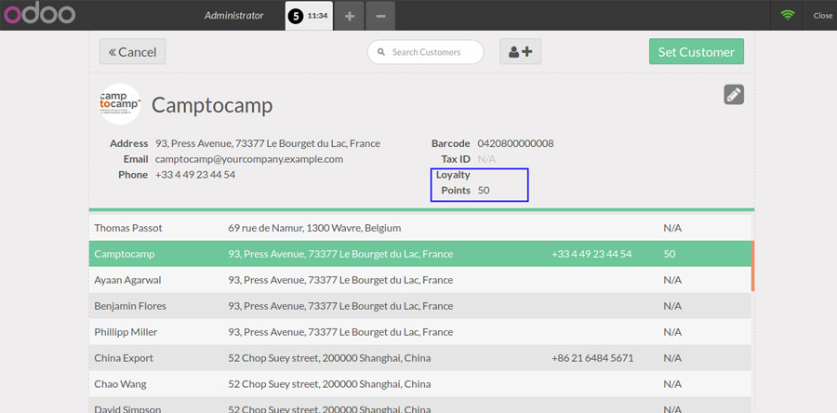Focus the Search Customers field
837x413 pixels.
(425, 52)
